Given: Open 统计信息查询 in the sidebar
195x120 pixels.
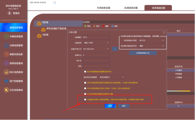Looking at the screenshot, I should coord(14,72).
